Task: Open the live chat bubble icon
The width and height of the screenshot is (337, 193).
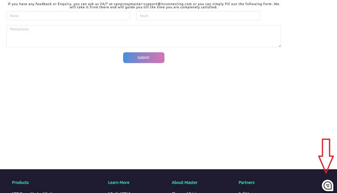Action: point(327,185)
